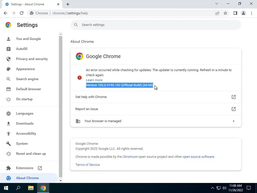Click the red update error icon

point(80,78)
